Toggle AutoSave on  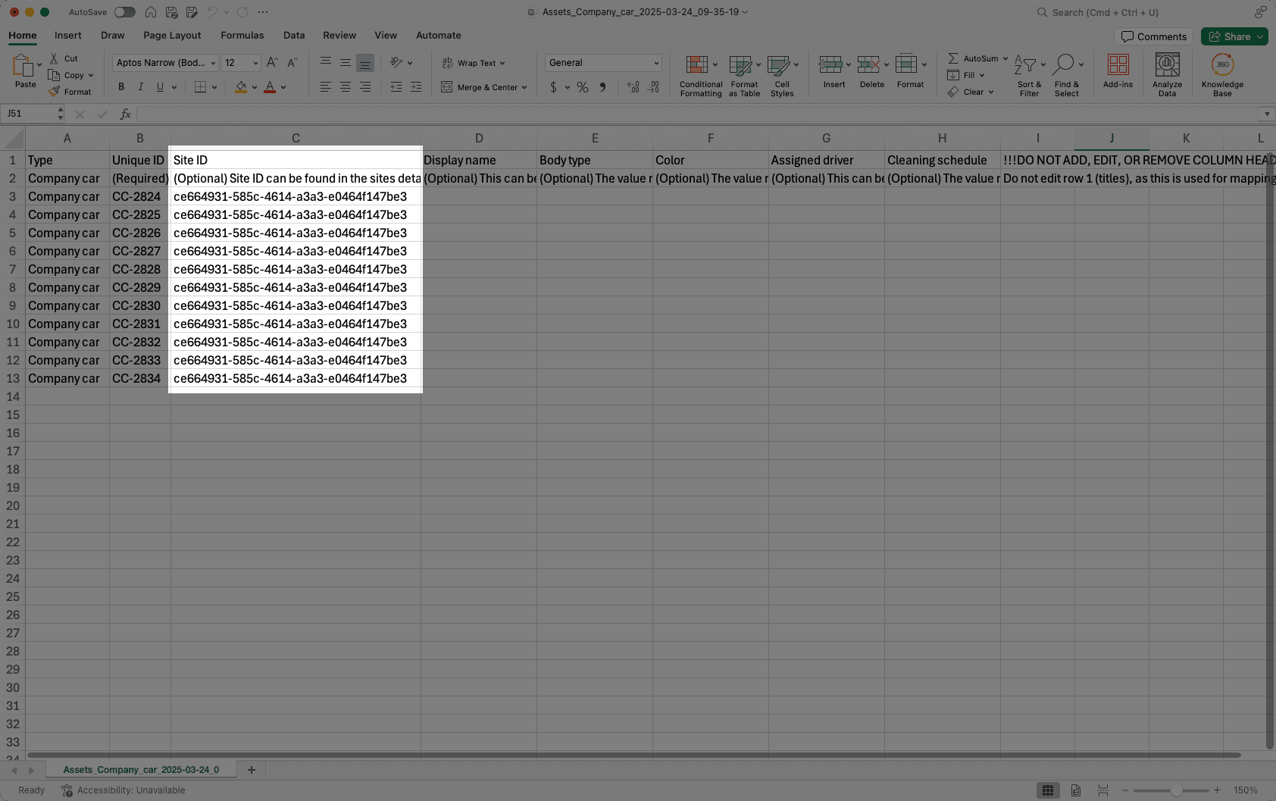(124, 11)
